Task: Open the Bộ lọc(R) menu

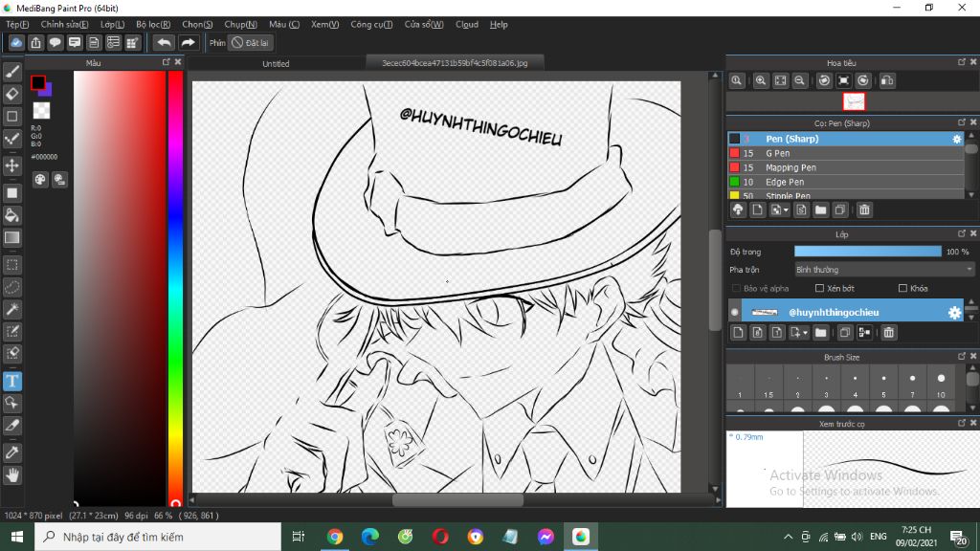Action: tap(153, 24)
